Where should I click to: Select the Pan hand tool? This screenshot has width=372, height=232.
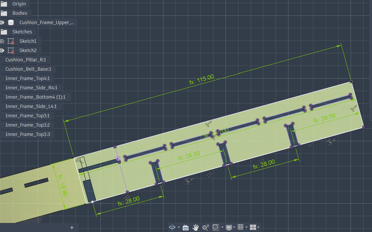[x=196, y=227]
